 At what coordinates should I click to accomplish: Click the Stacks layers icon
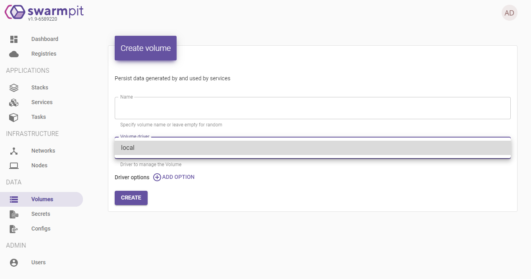[x=14, y=87]
